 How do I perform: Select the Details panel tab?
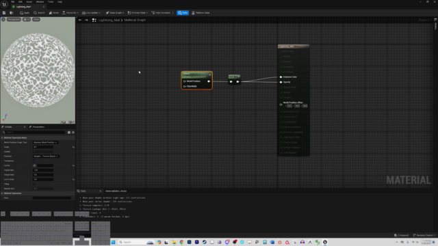(8, 127)
